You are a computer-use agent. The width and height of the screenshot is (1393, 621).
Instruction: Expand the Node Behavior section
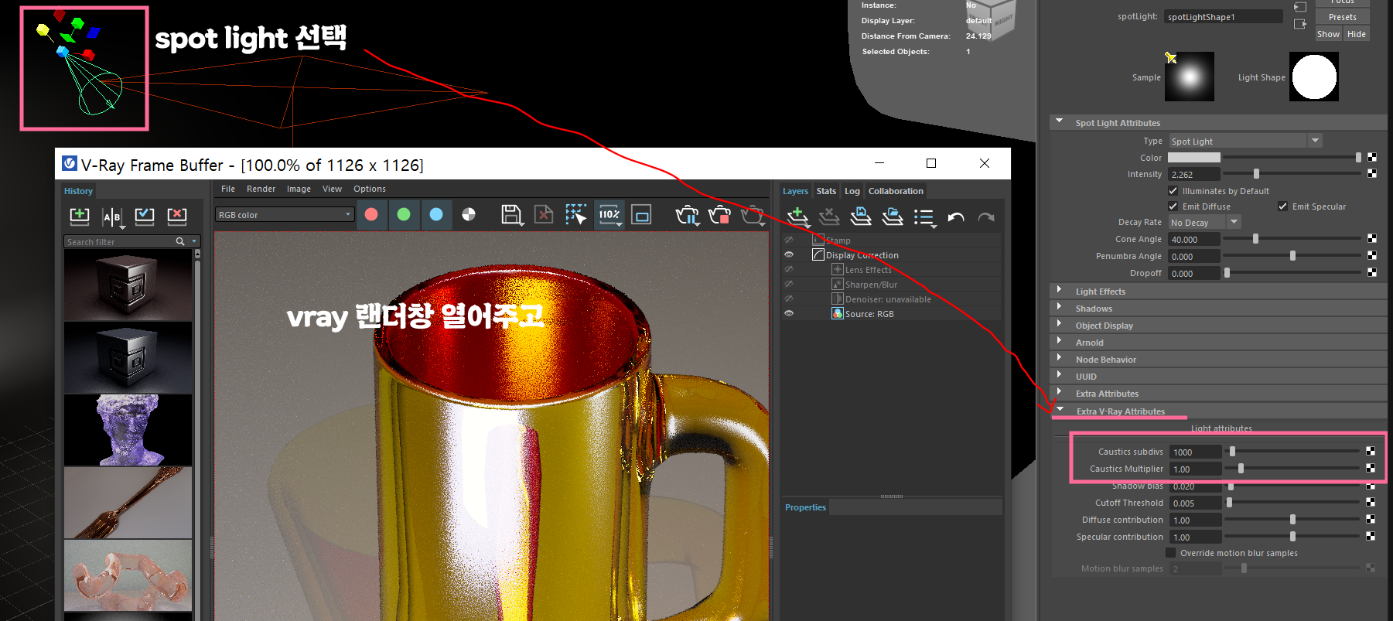point(1060,359)
